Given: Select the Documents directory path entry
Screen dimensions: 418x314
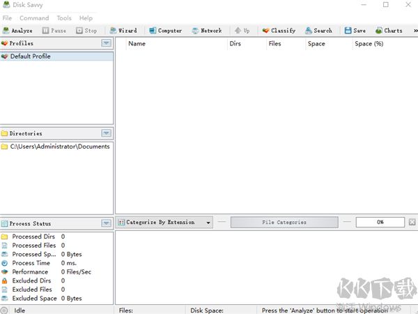Looking at the screenshot, I should 59,147.
